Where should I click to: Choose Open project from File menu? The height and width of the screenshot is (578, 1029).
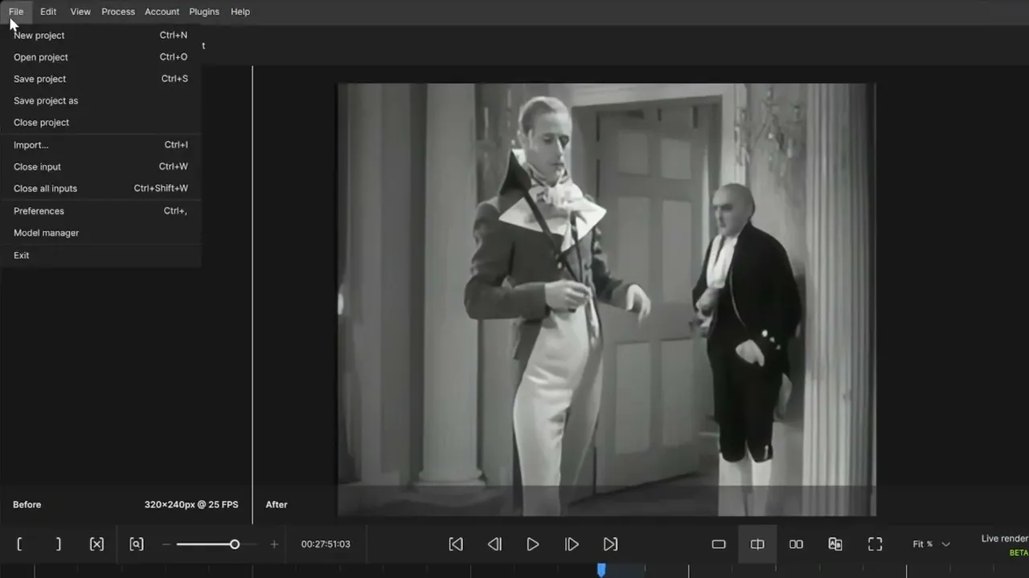click(100, 57)
